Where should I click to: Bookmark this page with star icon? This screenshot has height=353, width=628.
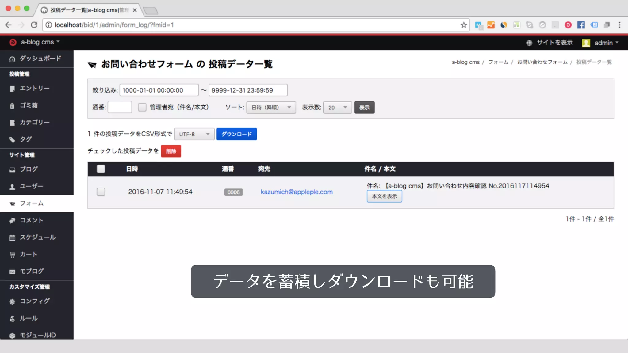coord(464,25)
